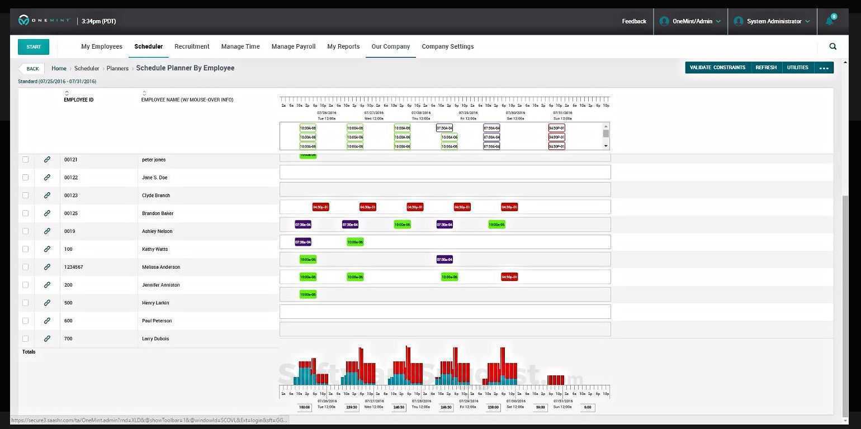Click link icon for Clyde Branch row

point(47,196)
